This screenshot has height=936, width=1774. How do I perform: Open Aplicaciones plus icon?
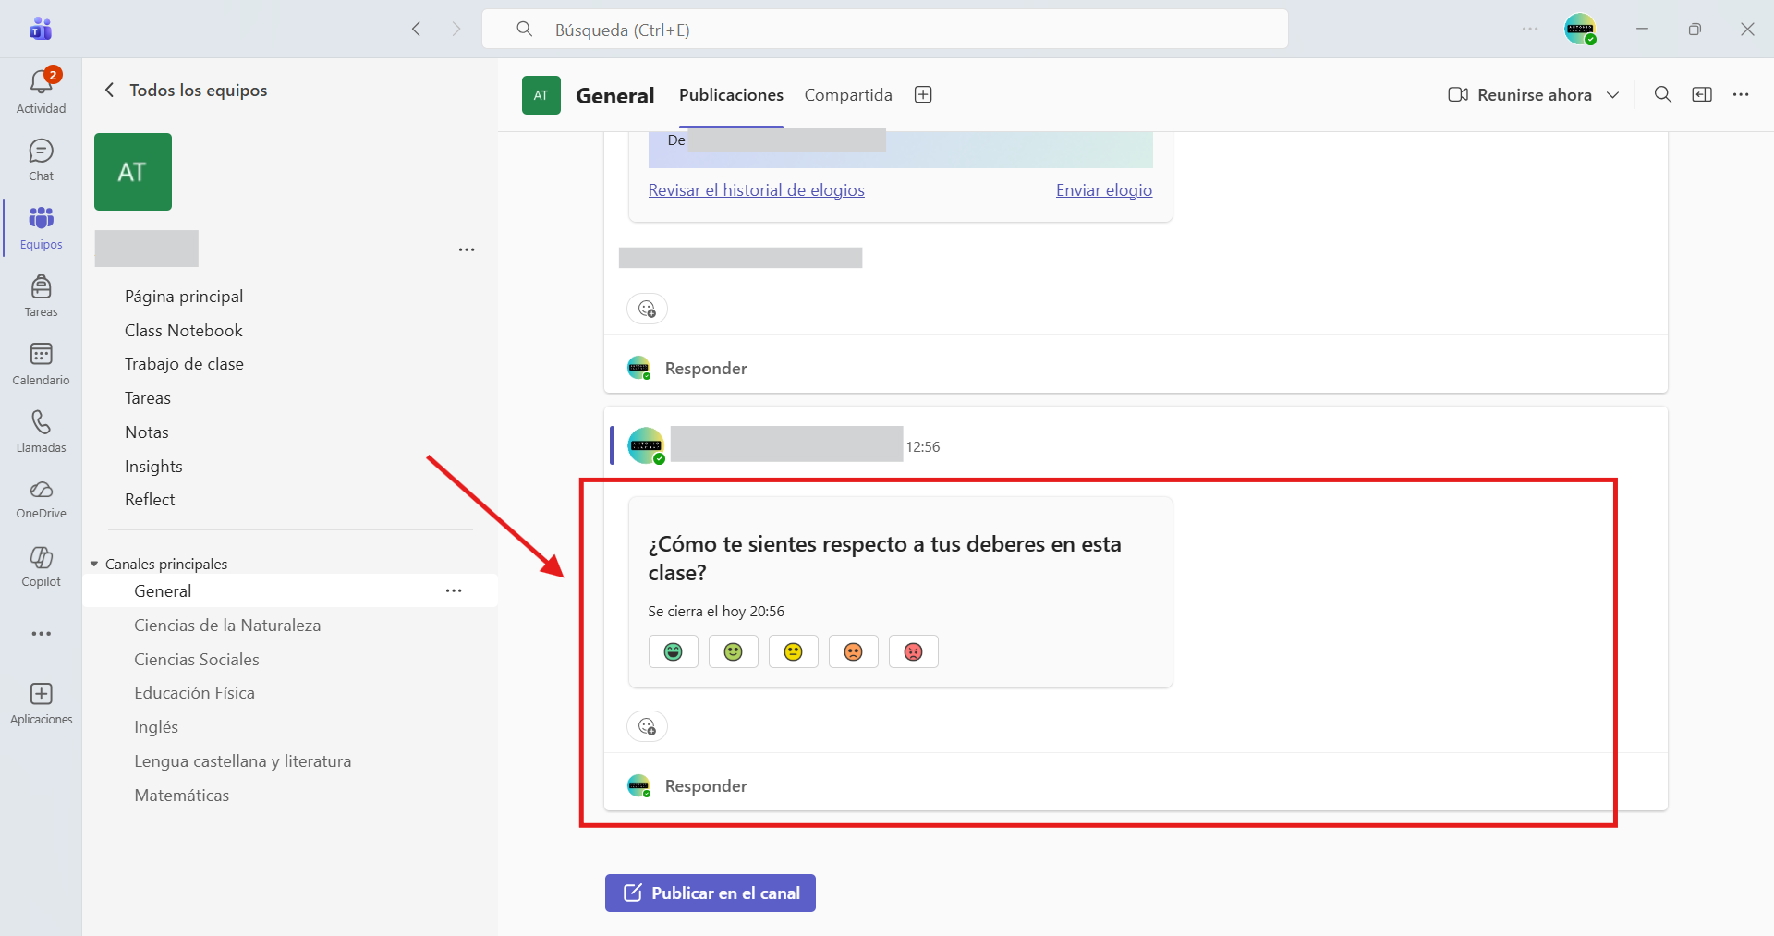[x=41, y=703]
